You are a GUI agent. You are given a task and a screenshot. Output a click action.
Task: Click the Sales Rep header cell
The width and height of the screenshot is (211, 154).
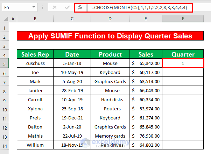[35, 54]
